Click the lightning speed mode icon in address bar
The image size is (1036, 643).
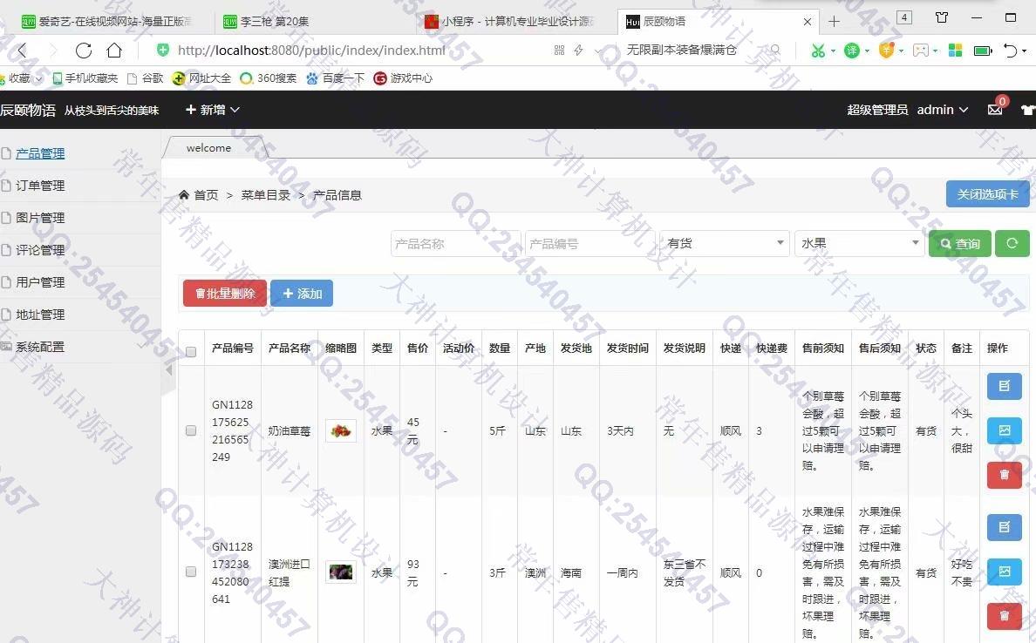click(x=578, y=51)
